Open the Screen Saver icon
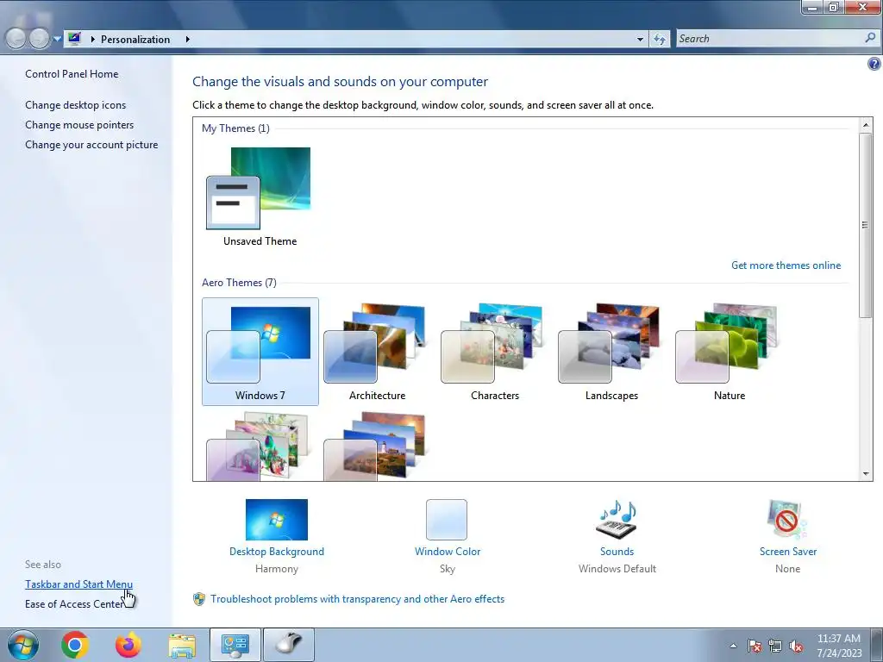The image size is (883, 662). pos(787,519)
